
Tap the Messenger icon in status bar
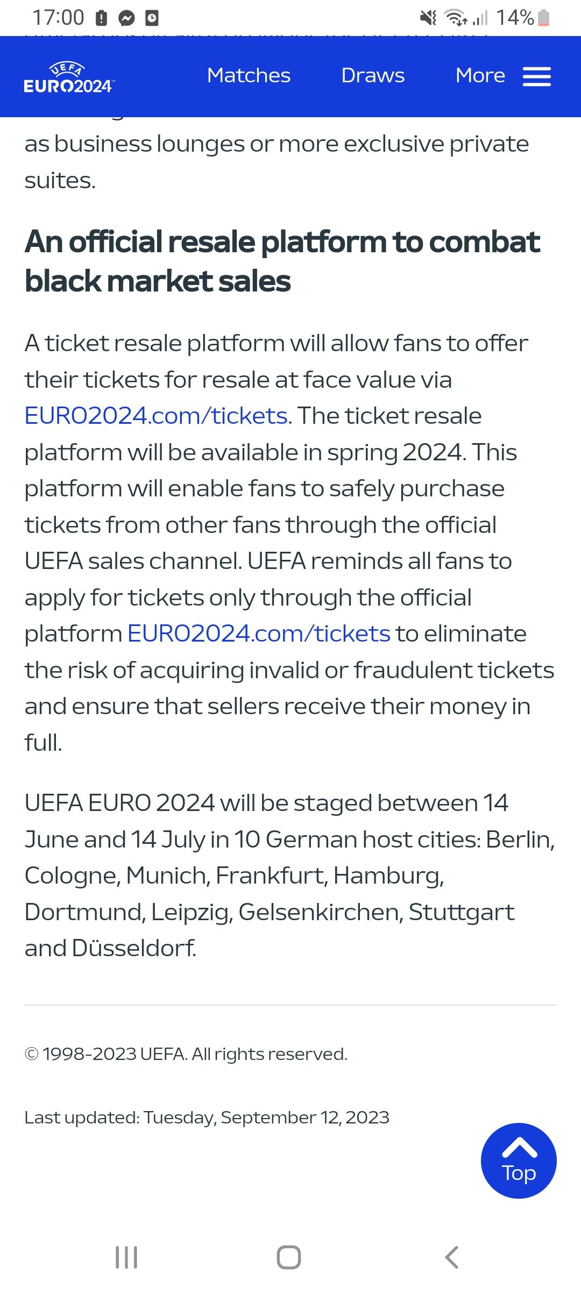[x=125, y=18]
